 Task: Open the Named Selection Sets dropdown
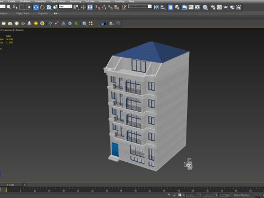click(150, 7)
